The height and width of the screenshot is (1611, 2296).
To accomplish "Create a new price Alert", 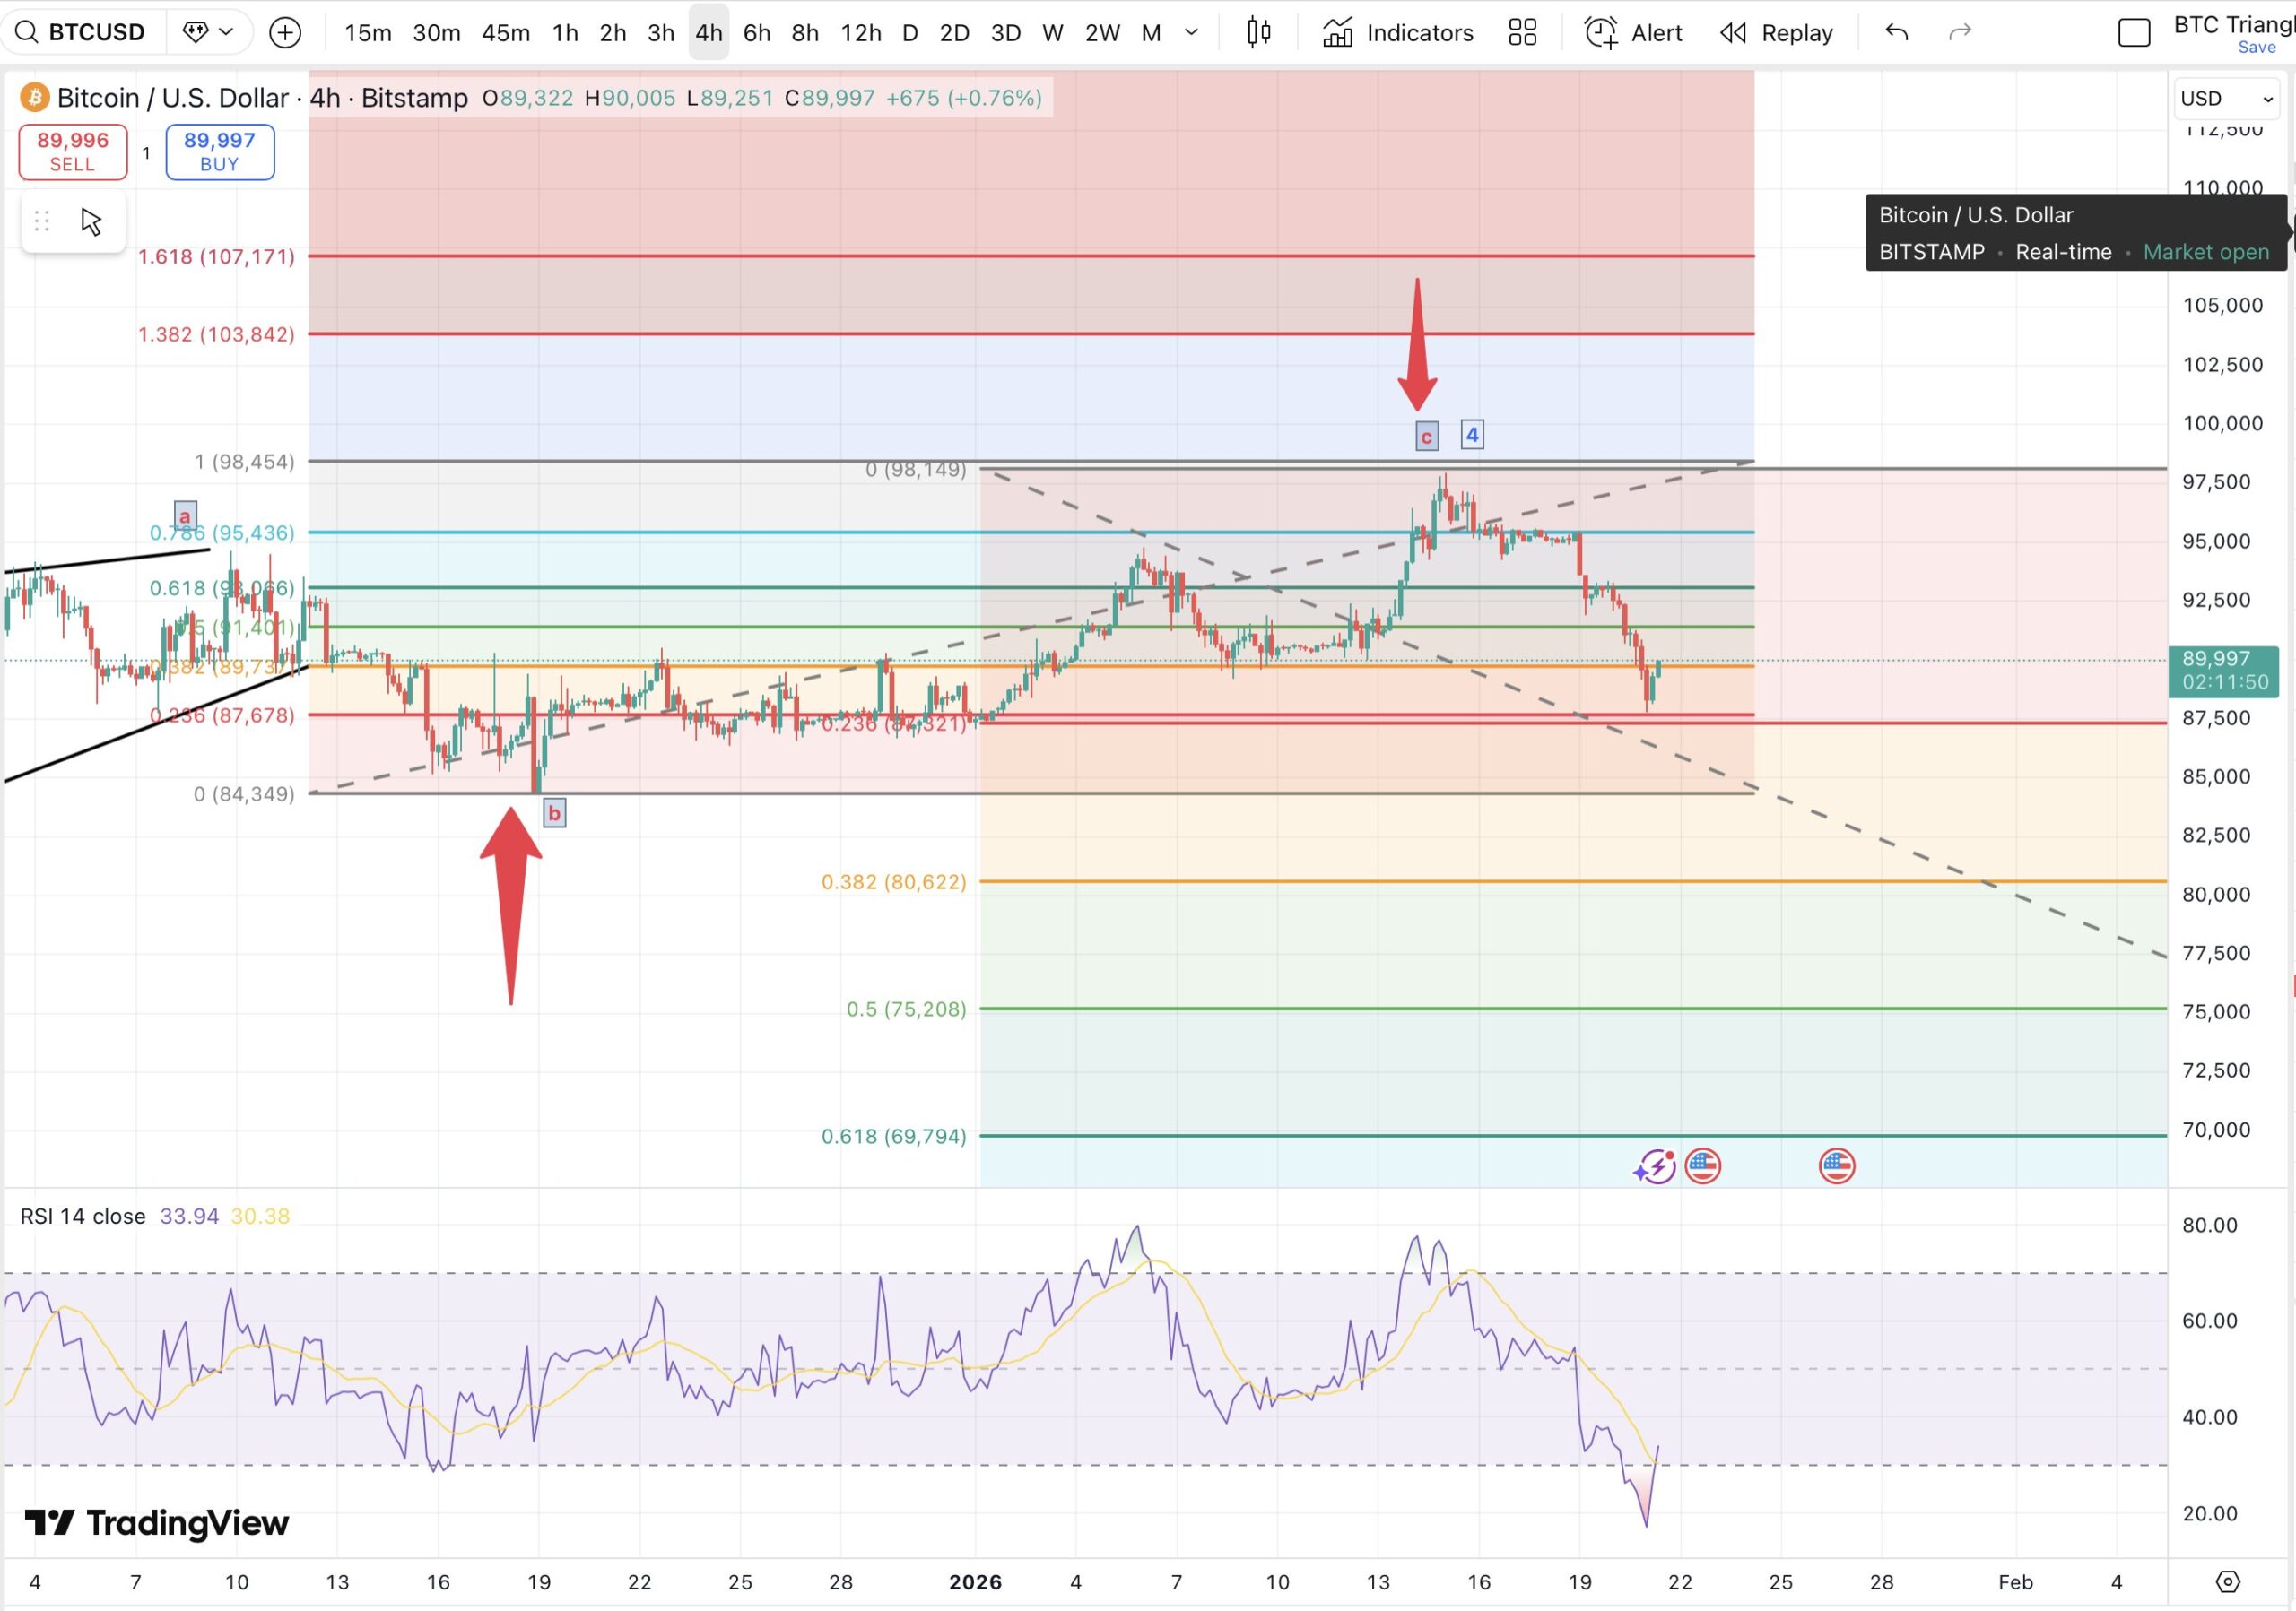I will (1630, 32).
